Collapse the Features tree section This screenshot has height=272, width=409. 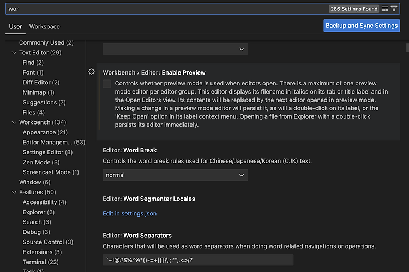pyautogui.click(x=14, y=192)
